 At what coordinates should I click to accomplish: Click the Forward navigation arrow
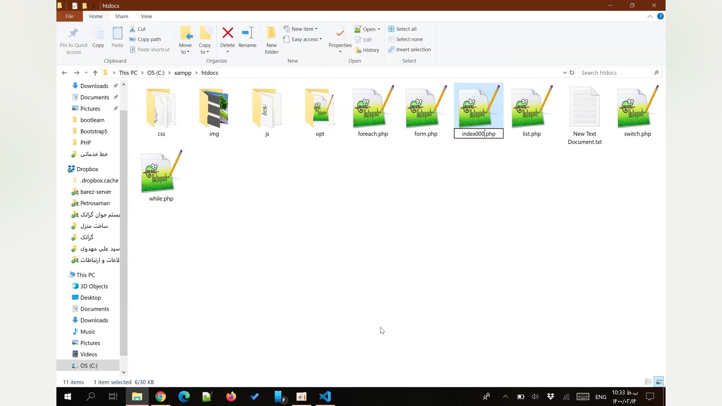[x=77, y=73]
